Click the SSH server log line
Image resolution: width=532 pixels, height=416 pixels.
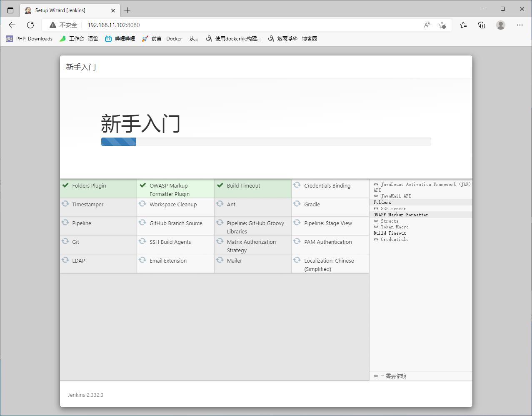pyautogui.click(x=390, y=208)
